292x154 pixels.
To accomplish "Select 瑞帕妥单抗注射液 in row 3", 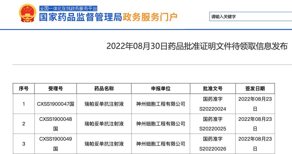I will [x=104, y=144].
